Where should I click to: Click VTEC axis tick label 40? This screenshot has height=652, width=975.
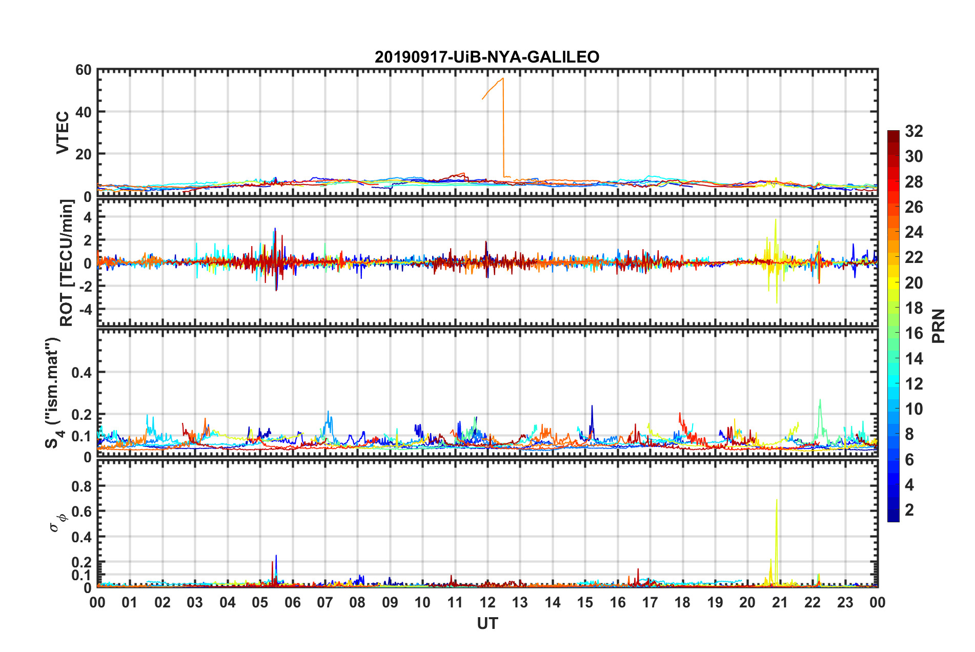click(x=84, y=112)
